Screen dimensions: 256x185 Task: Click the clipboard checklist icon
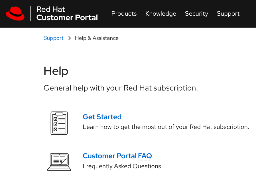pos(59,123)
